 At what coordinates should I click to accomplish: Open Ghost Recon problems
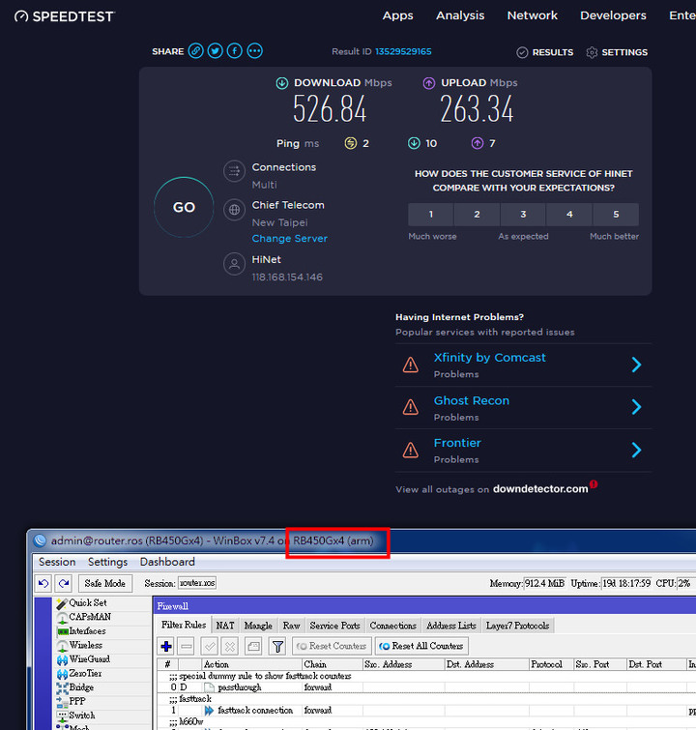pos(471,400)
